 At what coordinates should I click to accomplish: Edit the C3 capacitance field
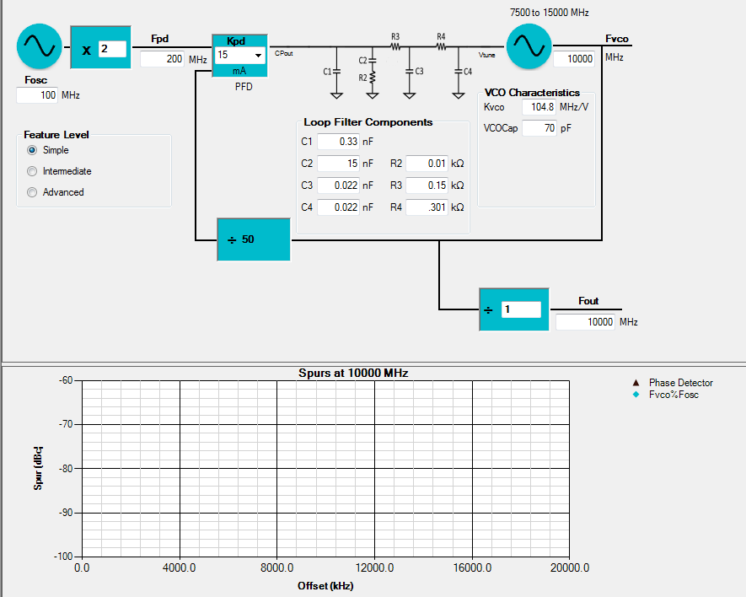coord(338,186)
